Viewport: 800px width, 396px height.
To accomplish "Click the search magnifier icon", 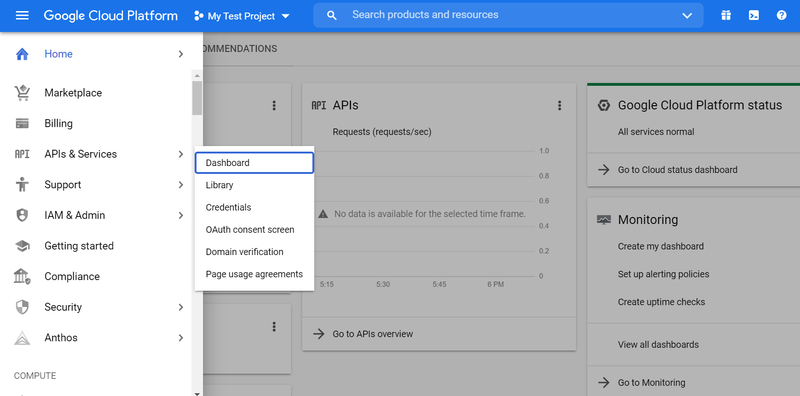I will click(x=332, y=15).
